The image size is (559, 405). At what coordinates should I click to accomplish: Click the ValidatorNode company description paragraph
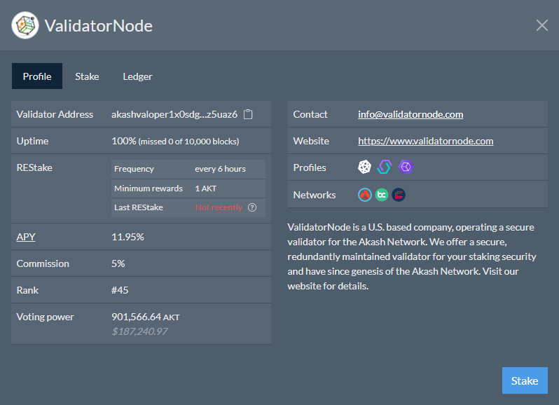[412, 256]
